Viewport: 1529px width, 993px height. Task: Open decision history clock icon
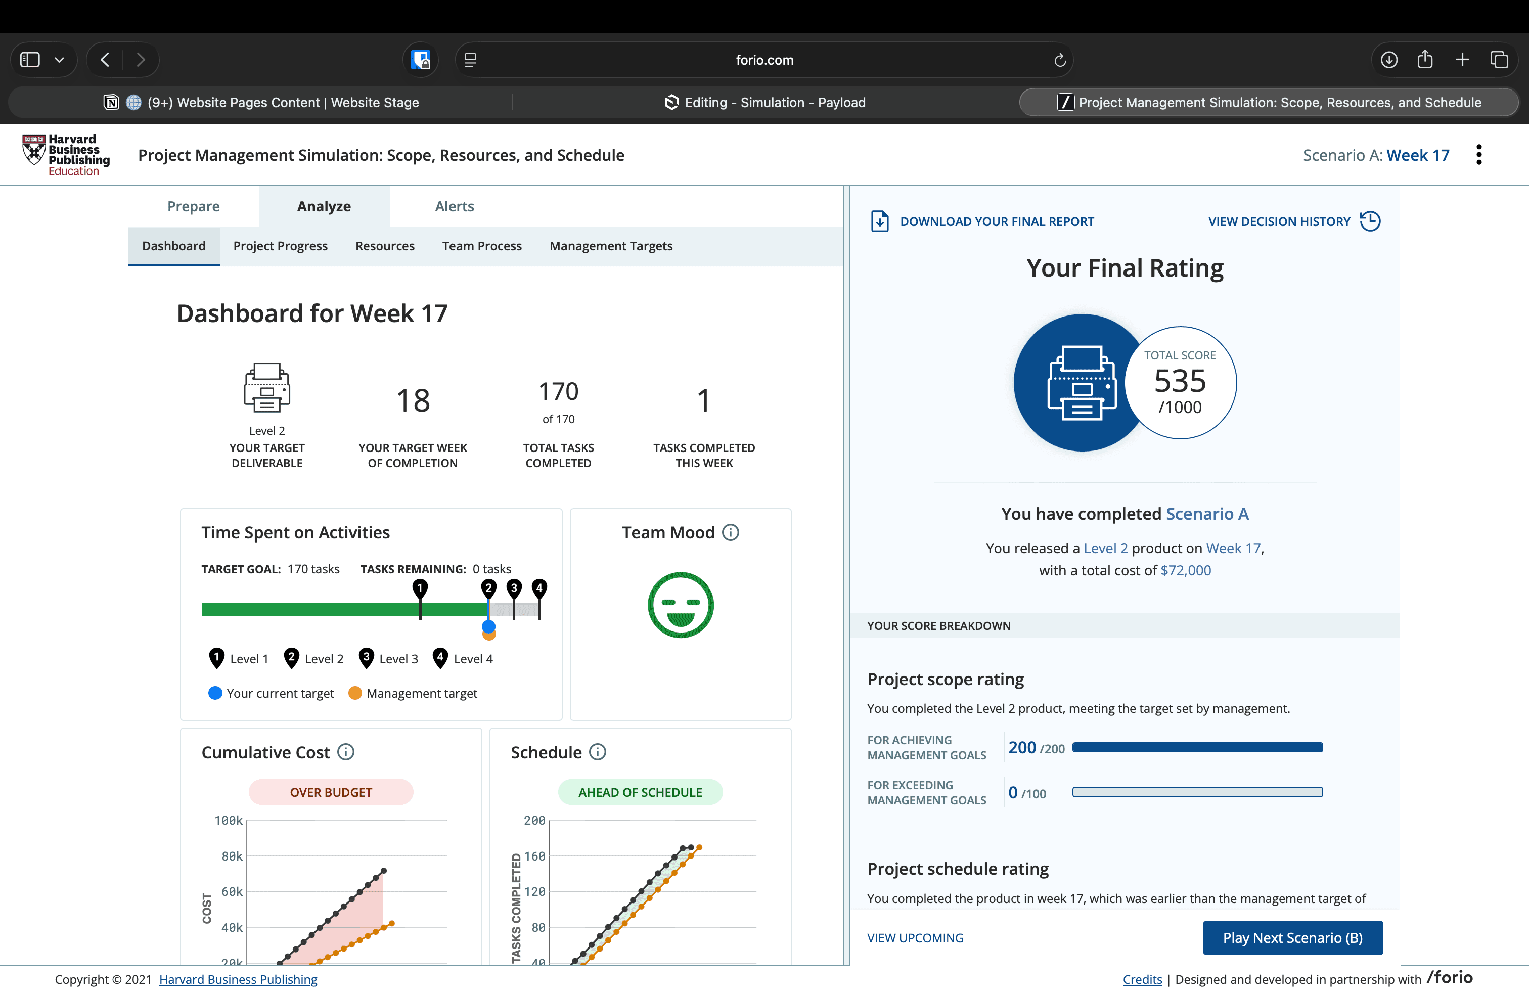point(1370,221)
